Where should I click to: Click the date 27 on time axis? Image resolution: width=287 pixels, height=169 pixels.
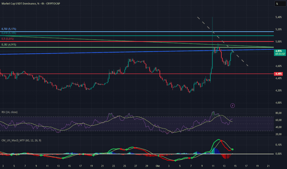(x=135, y=166)
